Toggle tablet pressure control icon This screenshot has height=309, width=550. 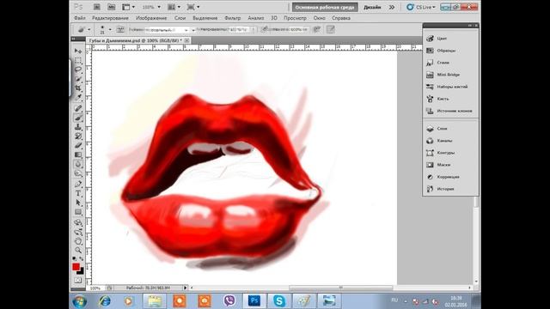point(330,29)
